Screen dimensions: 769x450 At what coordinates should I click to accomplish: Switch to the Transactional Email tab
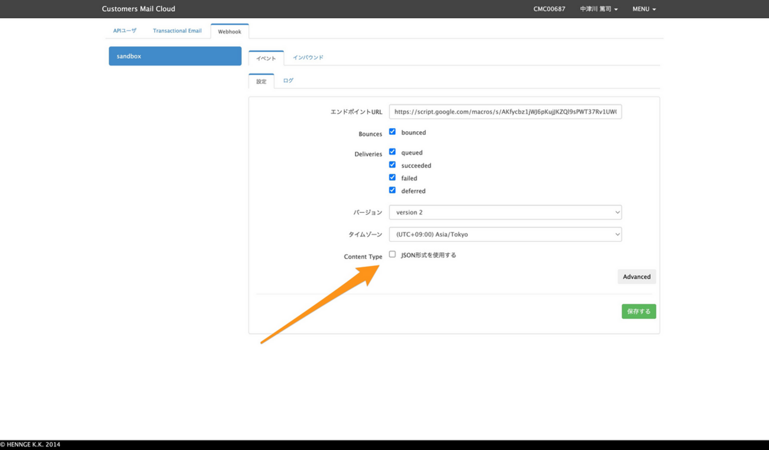[177, 30]
